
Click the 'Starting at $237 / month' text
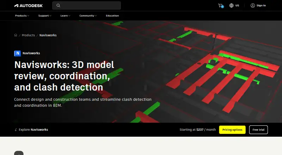198,130
